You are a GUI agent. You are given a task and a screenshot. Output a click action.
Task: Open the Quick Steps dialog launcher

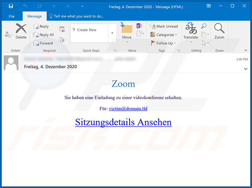[115, 50]
